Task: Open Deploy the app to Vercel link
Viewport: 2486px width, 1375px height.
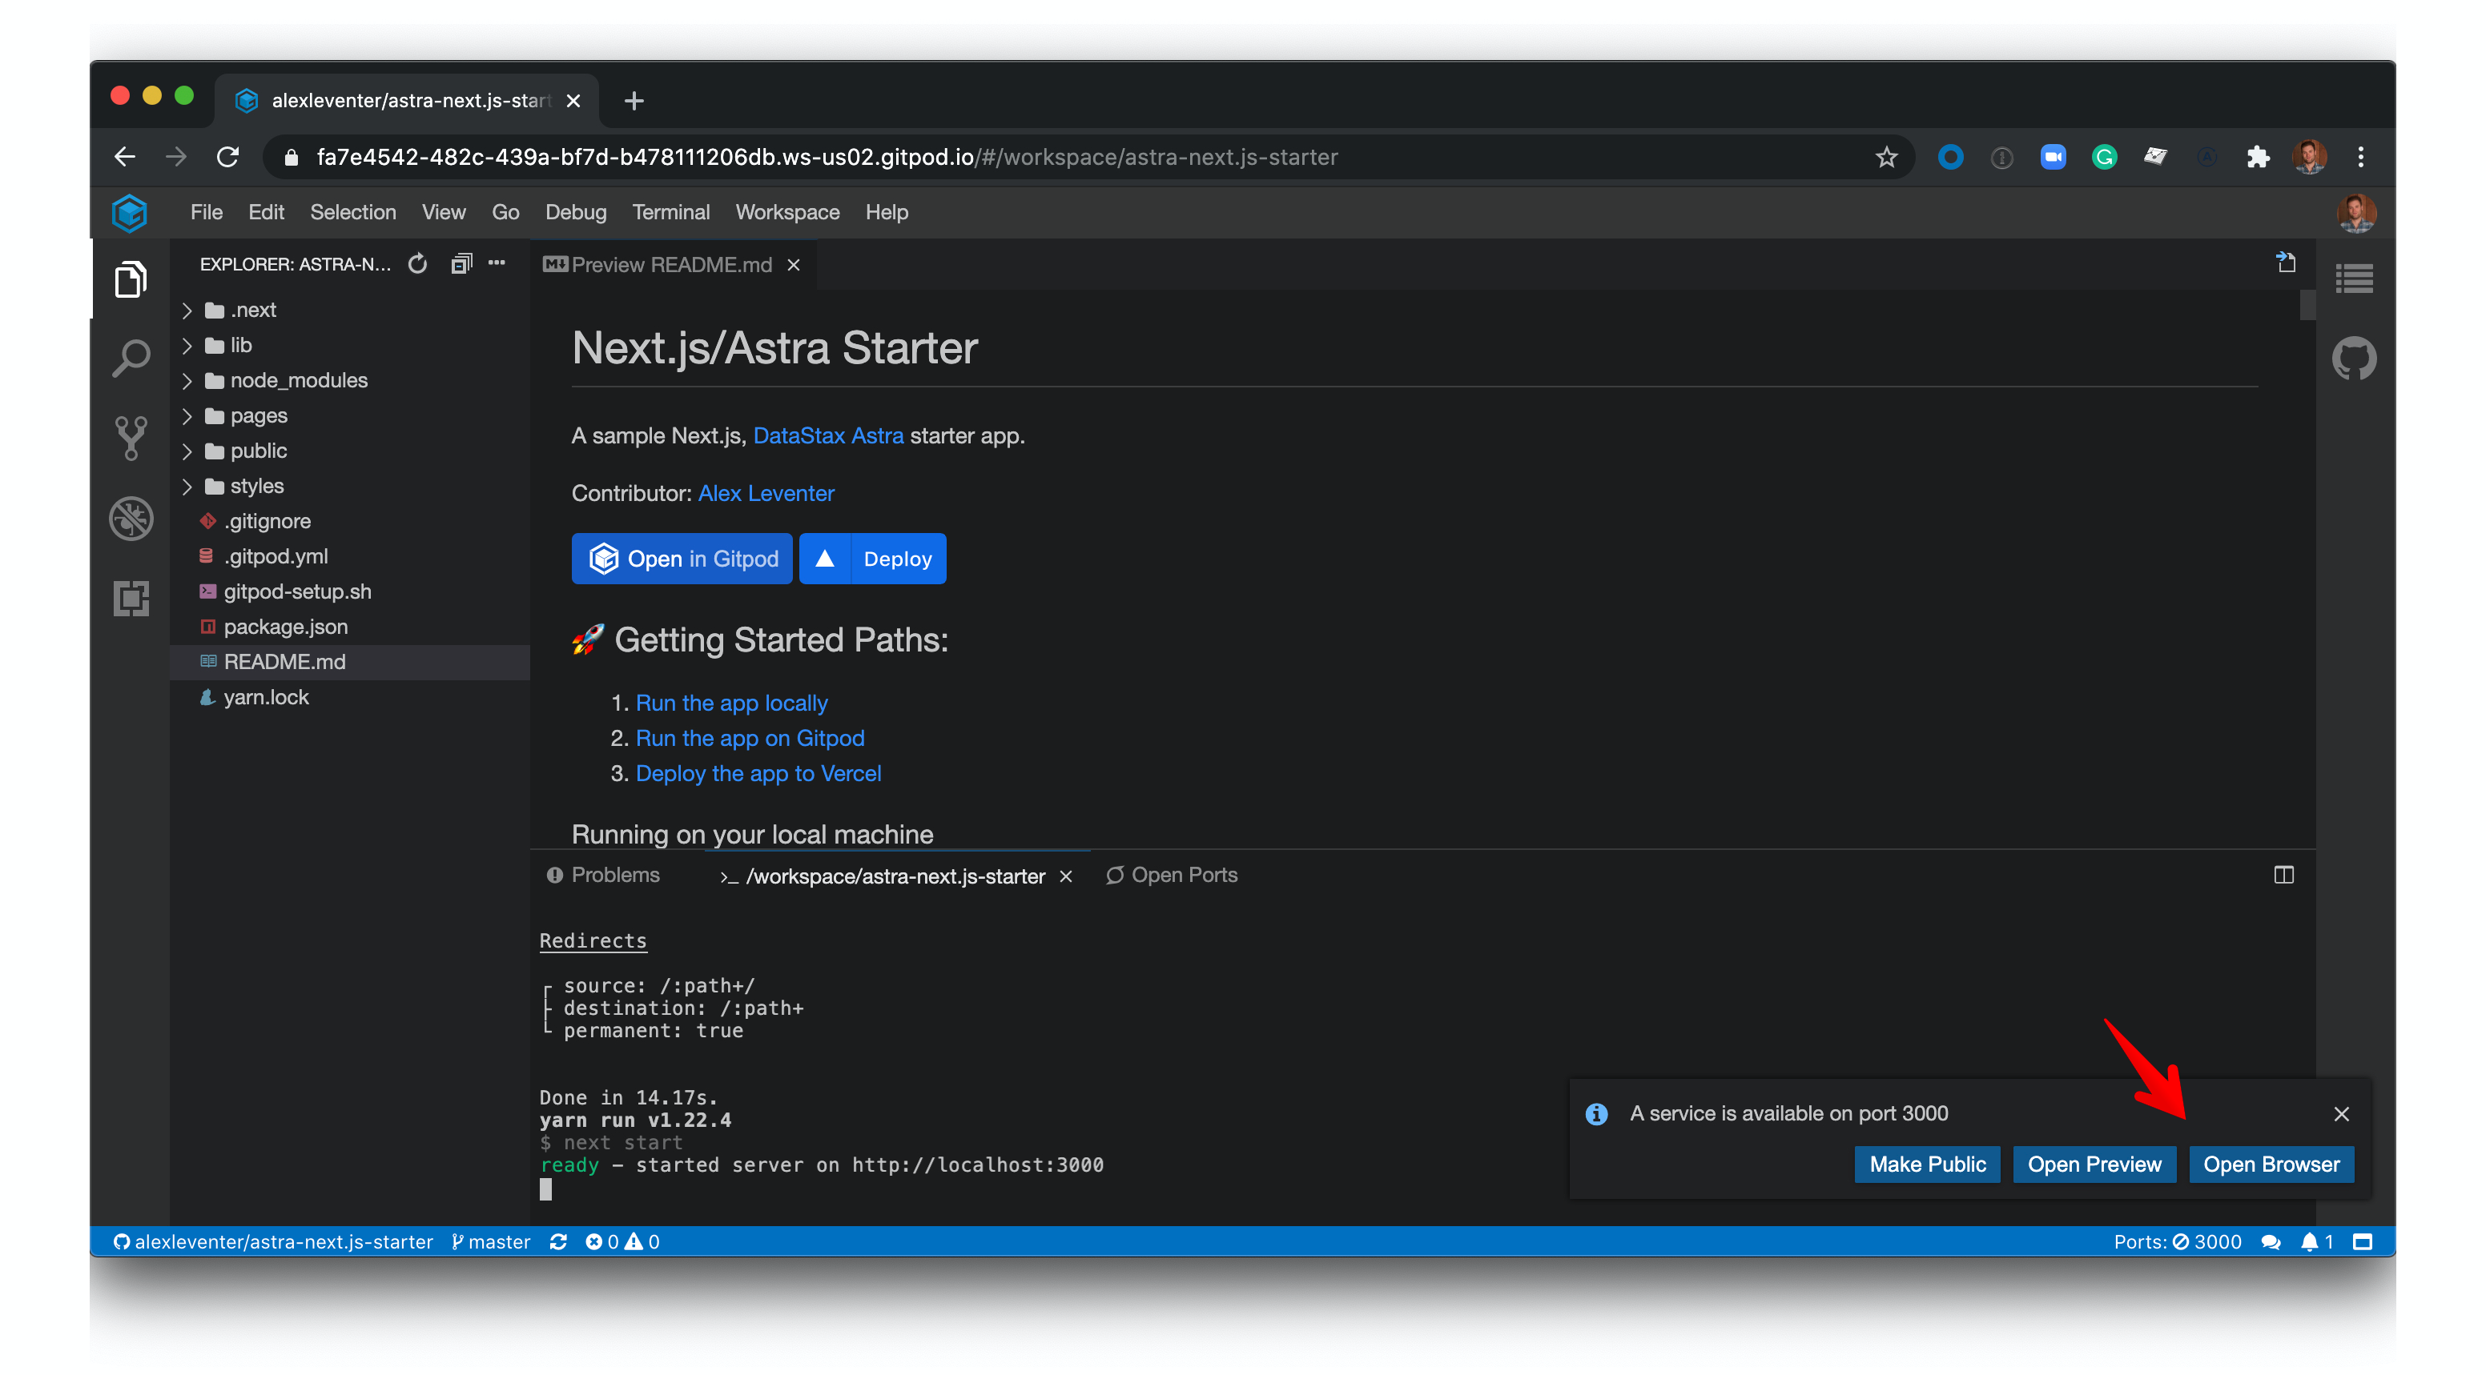Action: (758, 773)
